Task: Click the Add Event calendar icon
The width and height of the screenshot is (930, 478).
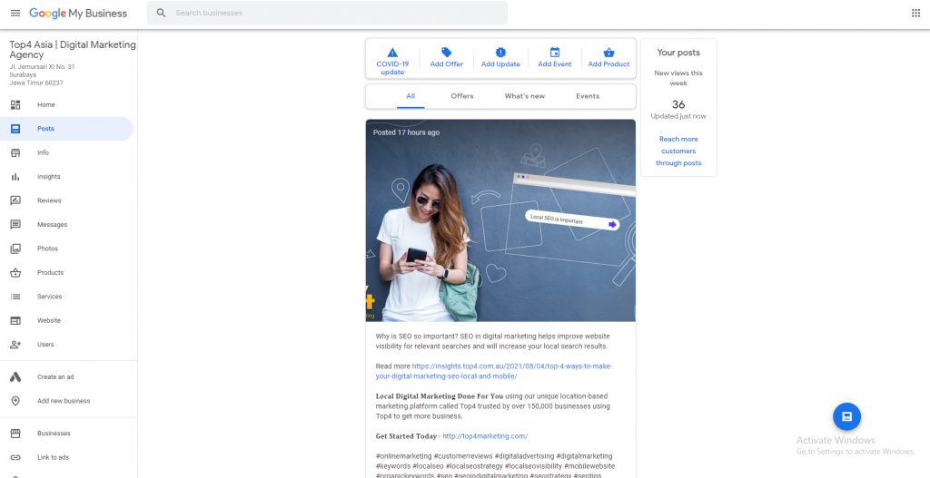Action: [555, 53]
